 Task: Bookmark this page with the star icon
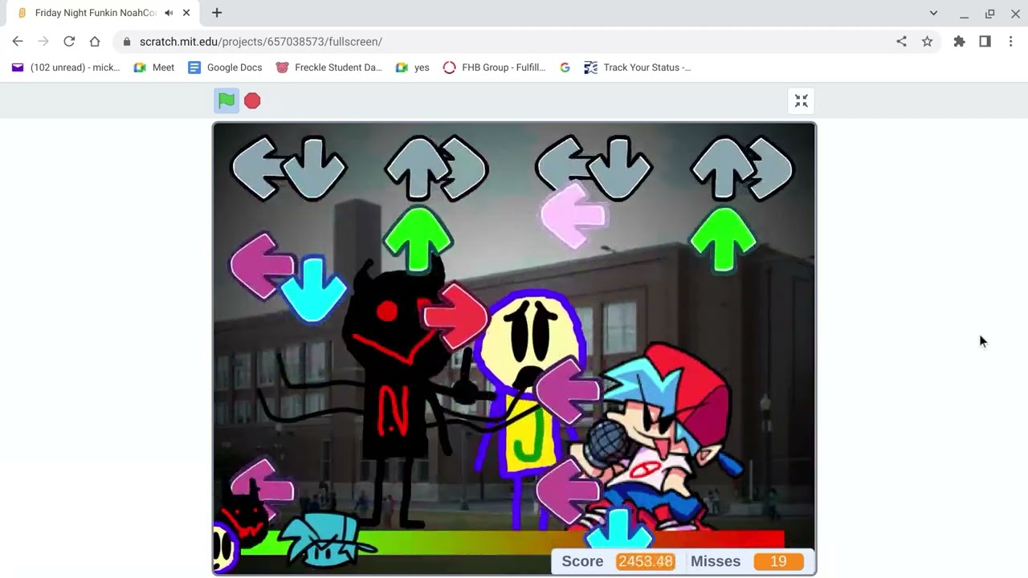927,42
